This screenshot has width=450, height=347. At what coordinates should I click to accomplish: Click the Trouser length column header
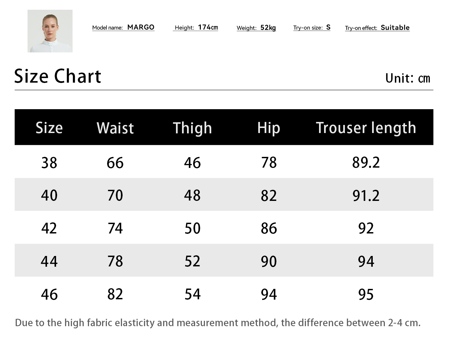pyautogui.click(x=366, y=128)
